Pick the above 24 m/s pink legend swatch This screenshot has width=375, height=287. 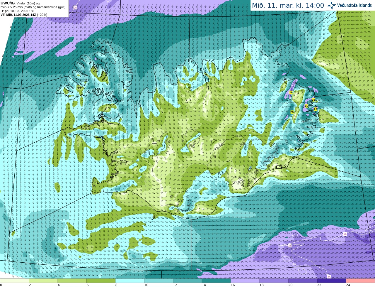[361, 281]
